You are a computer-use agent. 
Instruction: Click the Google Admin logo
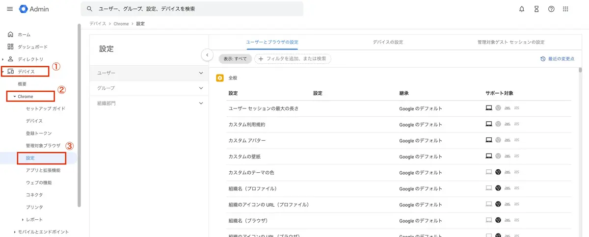click(x=34, y=9)
